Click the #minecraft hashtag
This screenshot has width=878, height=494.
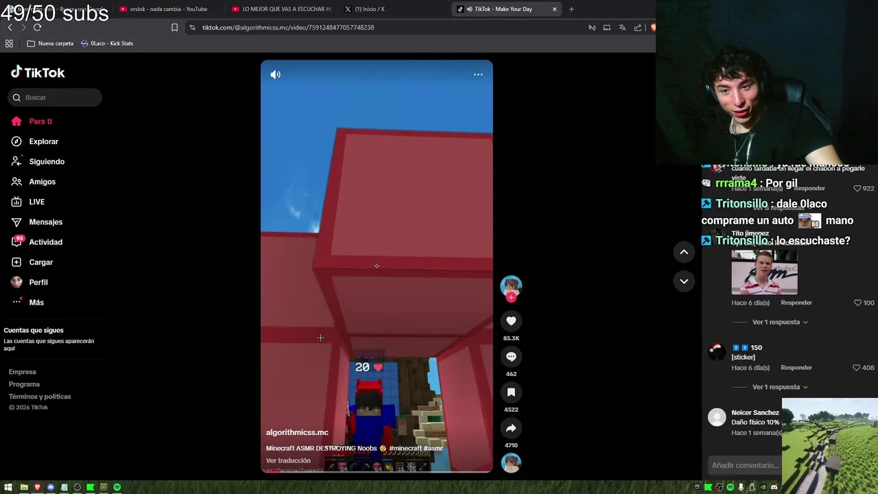405,448
